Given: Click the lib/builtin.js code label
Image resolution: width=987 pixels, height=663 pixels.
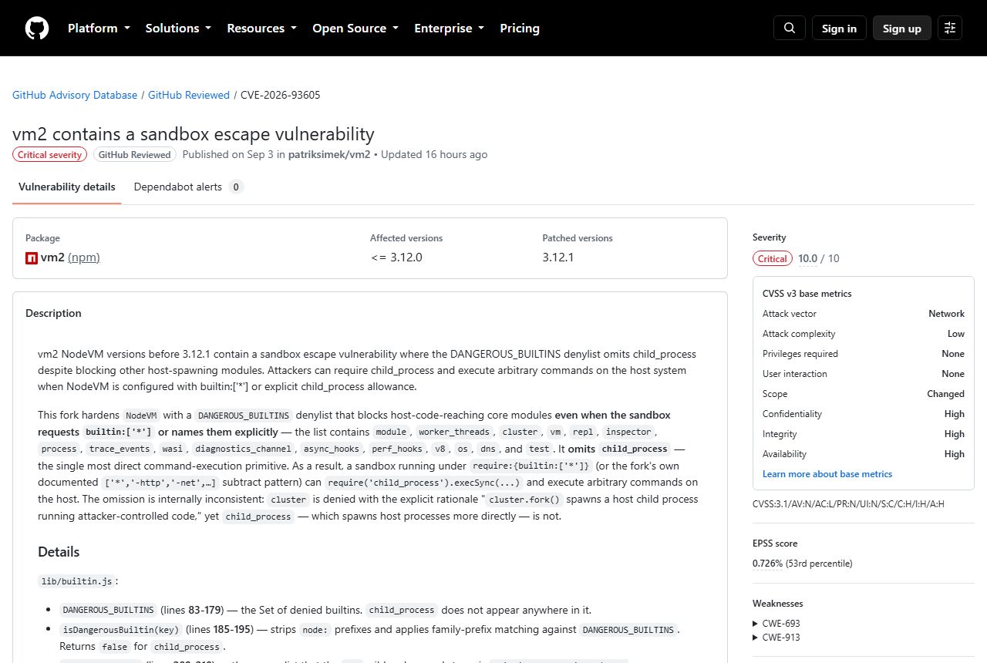Looking at the screenshot, I should pos(76,581).
